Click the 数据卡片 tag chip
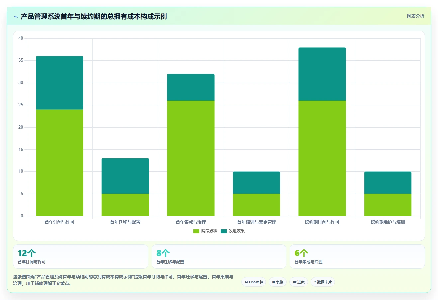438x300 pixels. [323, 282]
